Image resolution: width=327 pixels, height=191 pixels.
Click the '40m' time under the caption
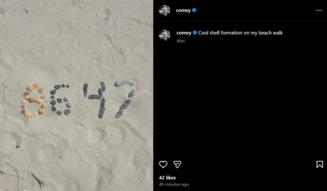[180, 41]
